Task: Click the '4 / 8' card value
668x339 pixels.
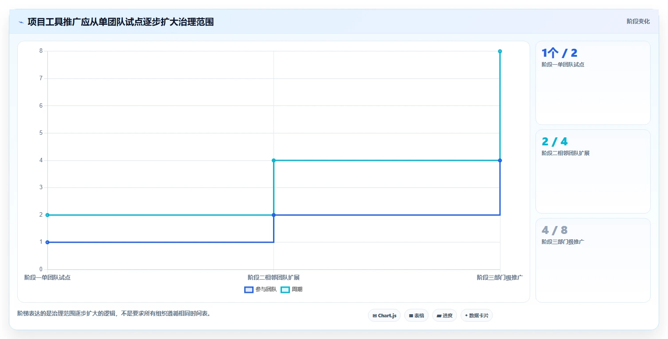Action: 555,230
